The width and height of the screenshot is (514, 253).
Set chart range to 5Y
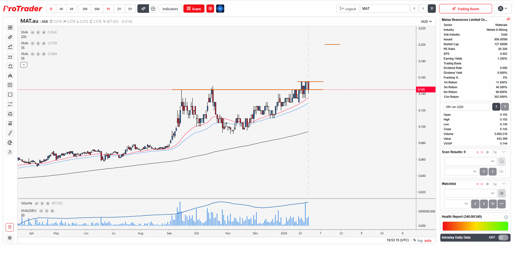[x=130, y=9]
